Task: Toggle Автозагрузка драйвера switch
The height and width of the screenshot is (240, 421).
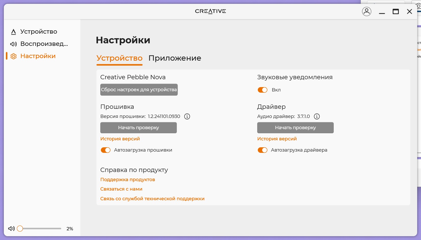Action: tap(263, 150)
